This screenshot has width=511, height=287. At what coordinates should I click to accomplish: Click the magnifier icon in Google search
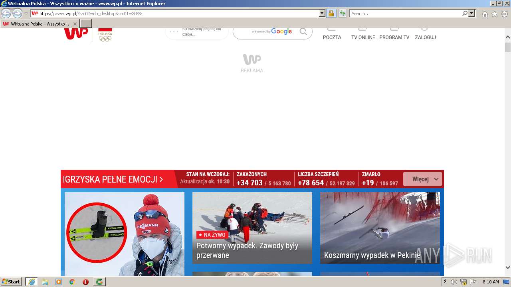click(303, 31)
